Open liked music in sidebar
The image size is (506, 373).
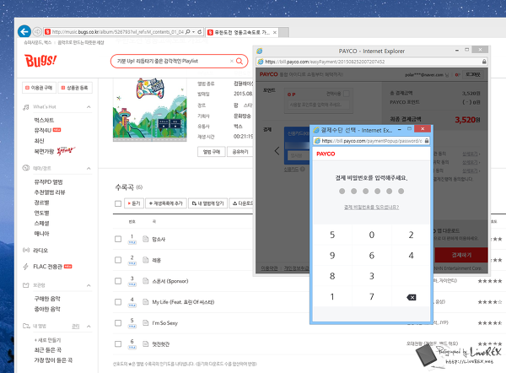(47, 309)
